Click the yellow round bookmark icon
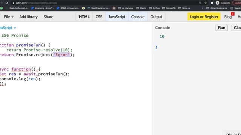This screenshot has height=135, width=241. point(84,8)
